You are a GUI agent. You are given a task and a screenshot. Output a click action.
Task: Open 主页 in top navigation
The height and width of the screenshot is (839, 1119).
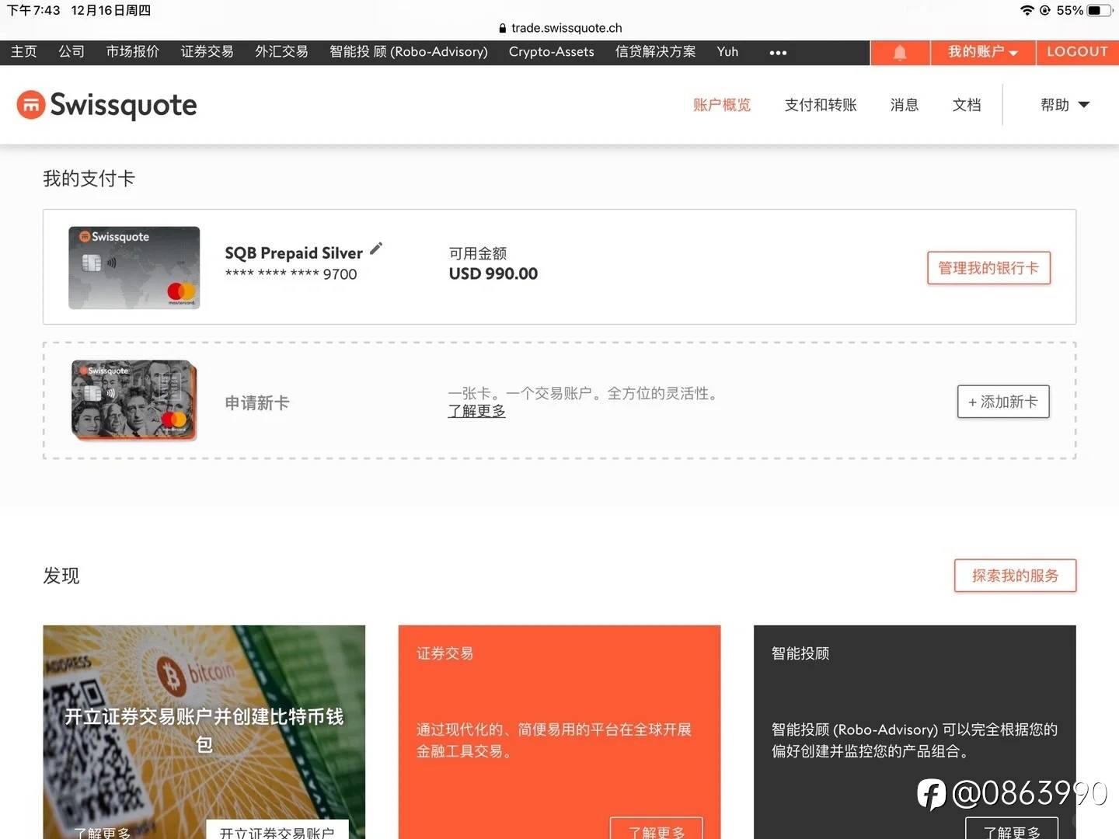pyautogui.click(x=24, y=51)
